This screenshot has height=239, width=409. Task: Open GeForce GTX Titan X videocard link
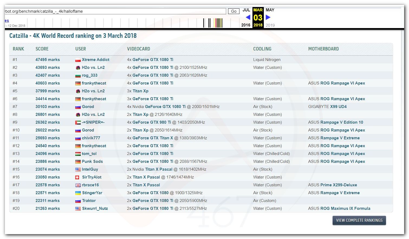tap(153, 138)
